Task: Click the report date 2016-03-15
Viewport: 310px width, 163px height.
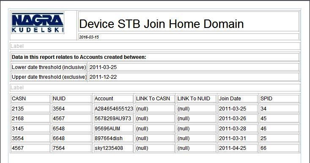Action: 89,37
